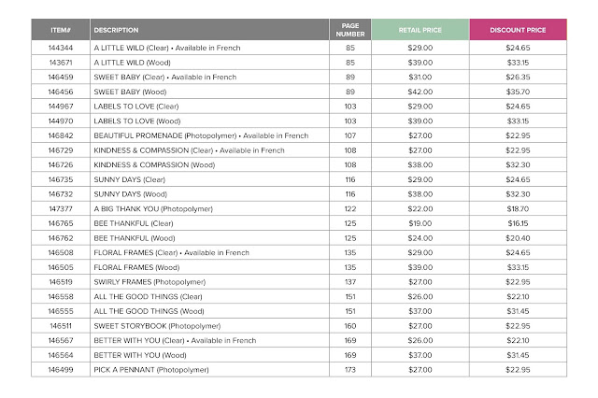Click item number 146511
The image size is (598, 398).
pyautogui.click(x=61, y=326)
